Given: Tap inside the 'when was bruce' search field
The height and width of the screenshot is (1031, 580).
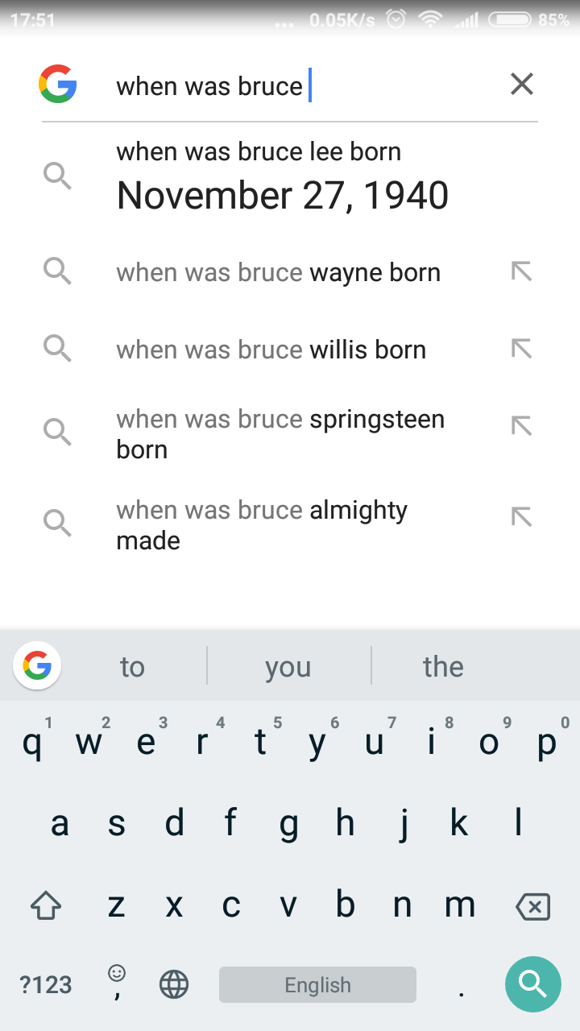Looking at the screenshot, I should coord(306,85).
